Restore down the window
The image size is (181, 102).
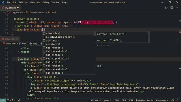[170, 2]
